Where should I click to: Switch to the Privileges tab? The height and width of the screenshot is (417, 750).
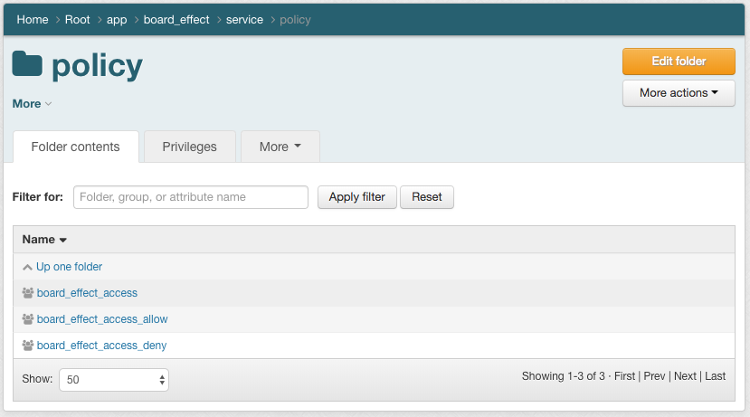click(x=189, y=147)
